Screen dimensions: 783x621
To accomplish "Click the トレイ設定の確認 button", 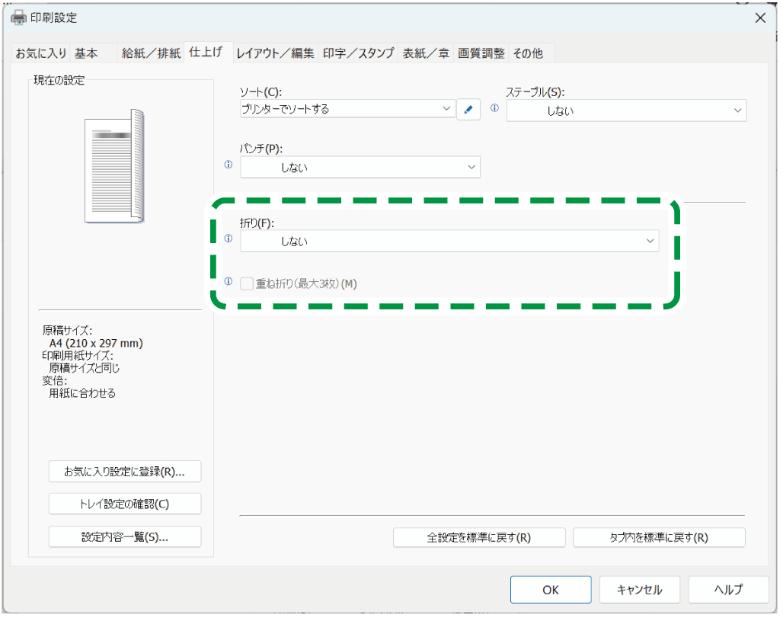I will click(124, 503).
